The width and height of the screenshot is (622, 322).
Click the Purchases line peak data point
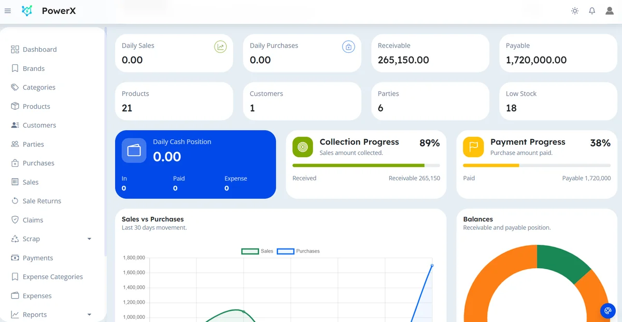432,266
